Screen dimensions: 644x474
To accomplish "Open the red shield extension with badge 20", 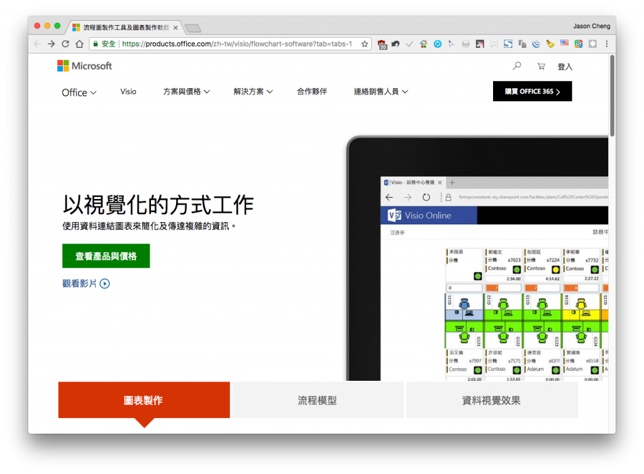I will pyautogui.click(x=382, y=45).
